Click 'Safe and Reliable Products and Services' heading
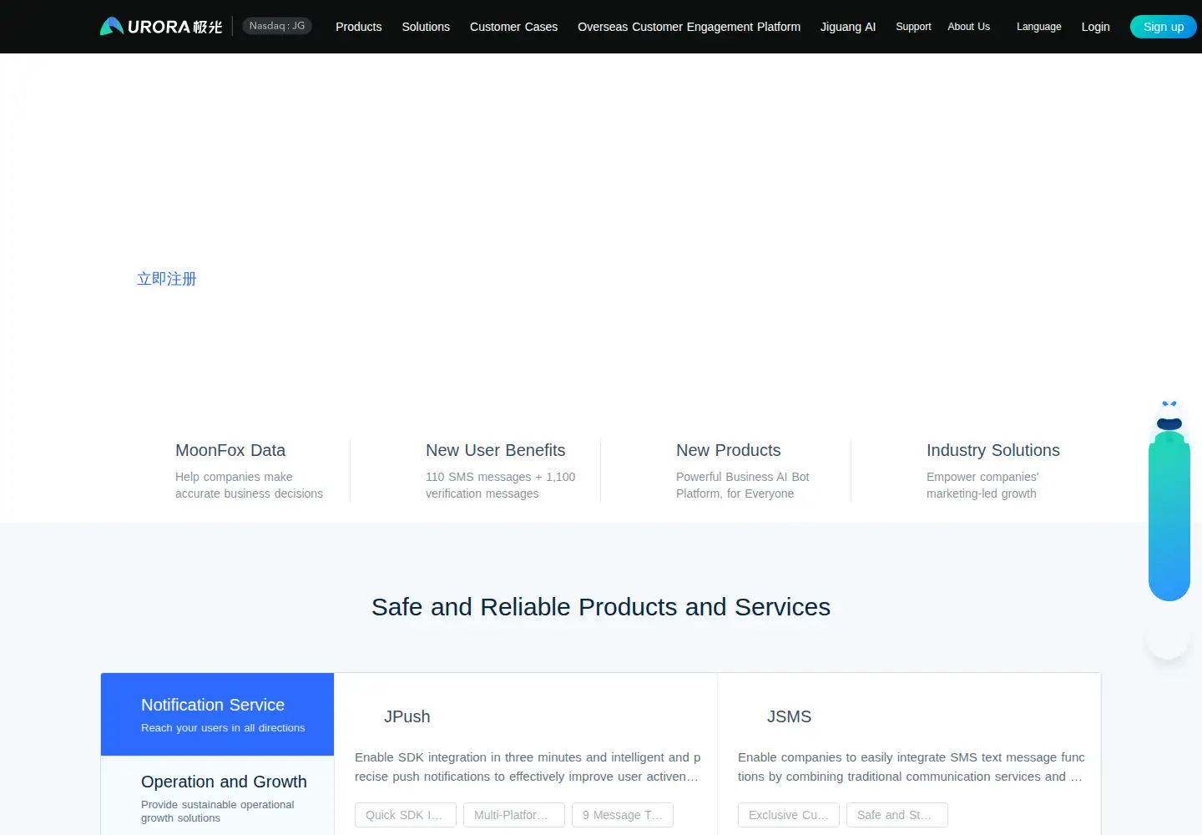 click(601, 607)
